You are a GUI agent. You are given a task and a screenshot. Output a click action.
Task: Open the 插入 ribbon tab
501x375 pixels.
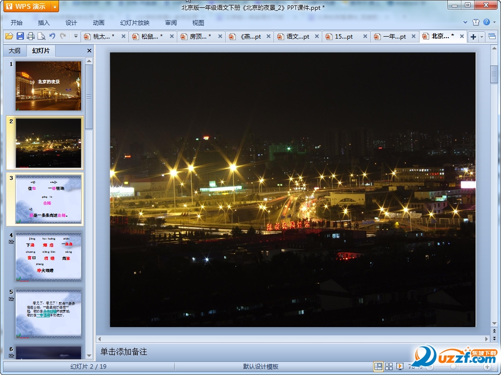pyautogui.click(x=44, y=22)
